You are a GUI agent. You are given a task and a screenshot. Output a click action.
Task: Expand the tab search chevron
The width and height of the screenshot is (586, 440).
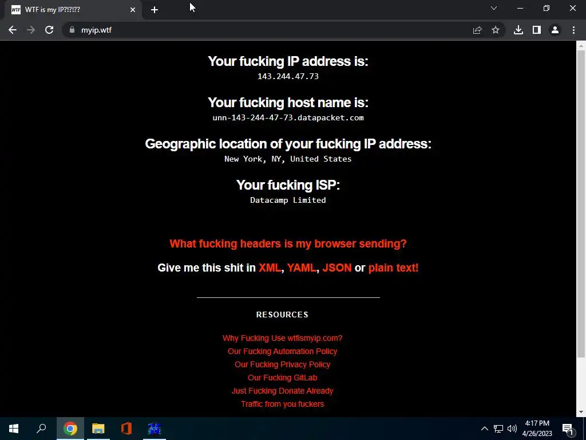494,8
